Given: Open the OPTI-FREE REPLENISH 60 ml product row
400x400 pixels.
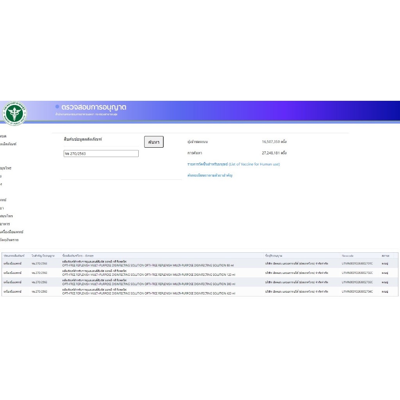Looking at the screenshot, I should pos(200,263).
